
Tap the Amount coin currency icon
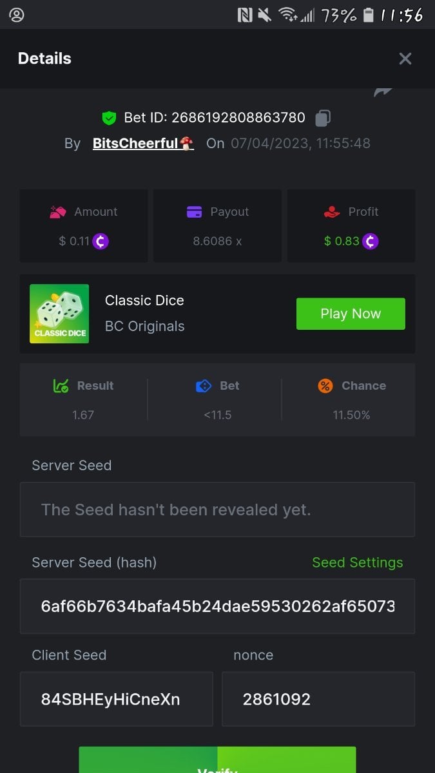pos(101,241)
